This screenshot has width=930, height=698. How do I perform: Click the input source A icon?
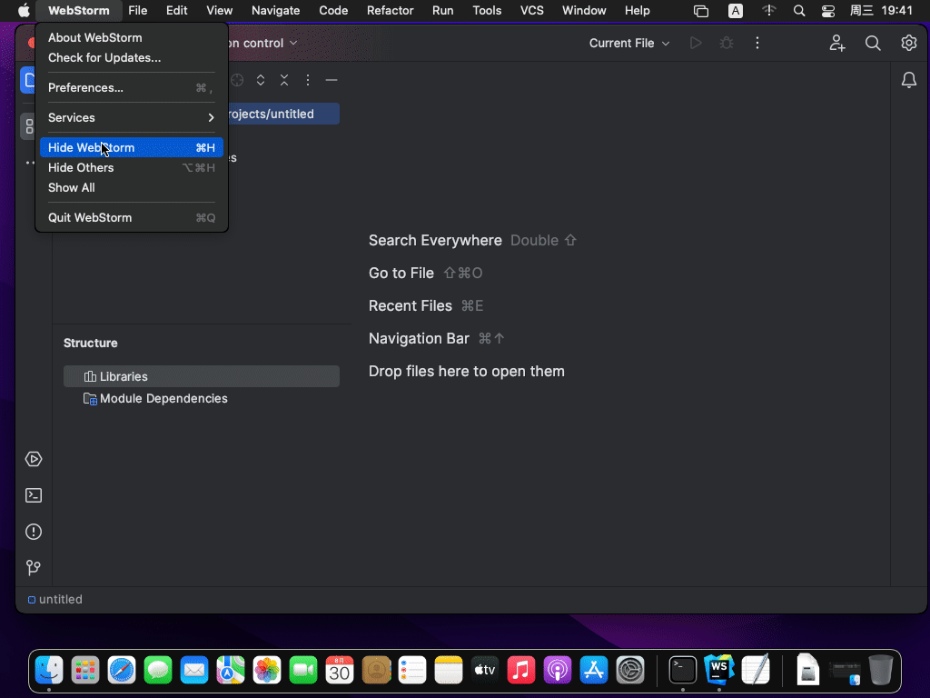736,11
